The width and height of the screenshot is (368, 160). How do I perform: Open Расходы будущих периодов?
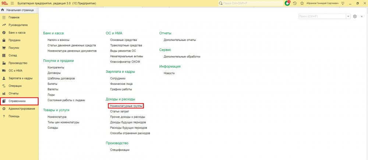(x=128, y=128)
